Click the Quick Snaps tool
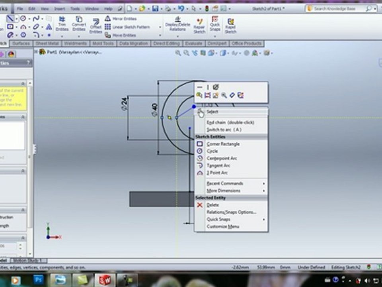Screen dimensions: 382x287 click(x=214, y=24)
